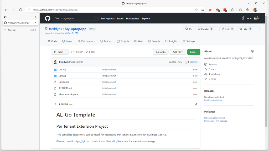The image size is (269, 151).
Task: Open the notifications bell
Action: [243, 18]
